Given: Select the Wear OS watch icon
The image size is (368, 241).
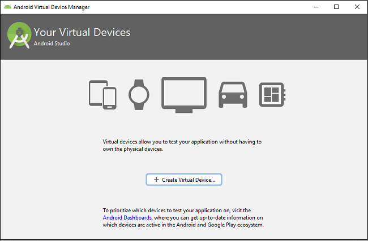Looking at the screenshot, I should point(138,94).
